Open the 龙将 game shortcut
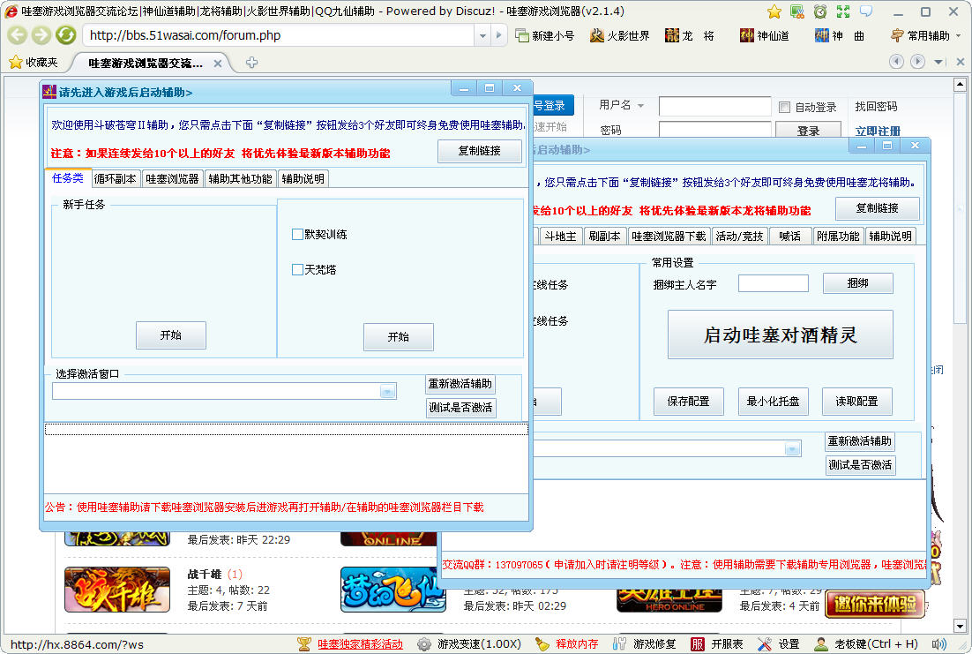The height and width of the screenshot is (654, 972). click(x=690, y=35)
